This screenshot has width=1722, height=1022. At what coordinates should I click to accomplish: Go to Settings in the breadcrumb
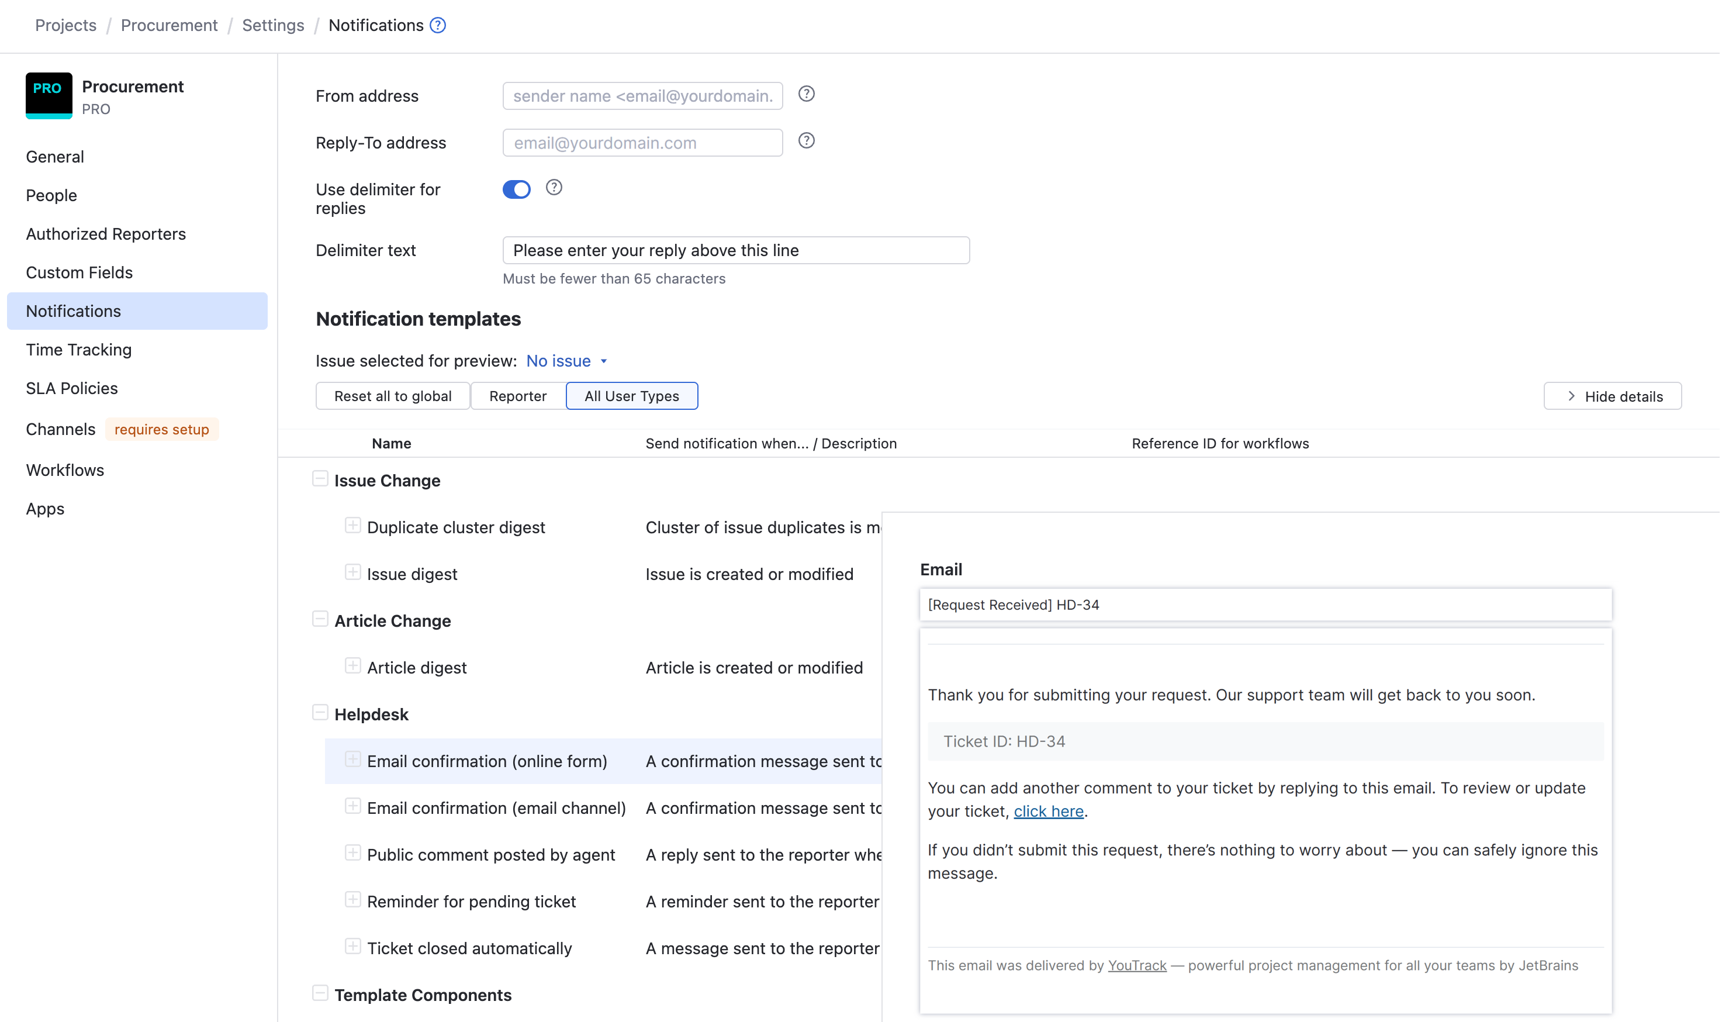coord(274,26)
